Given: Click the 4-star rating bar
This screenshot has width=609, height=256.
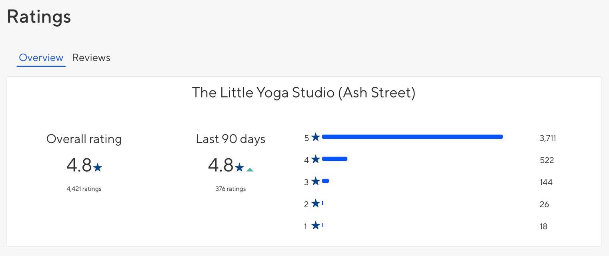Looking at the screenshot, I should pos(335,159).
